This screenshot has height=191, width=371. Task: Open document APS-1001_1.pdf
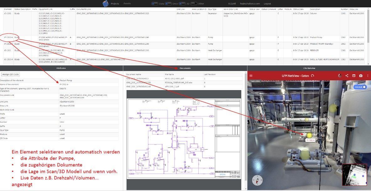pos(172,87)
